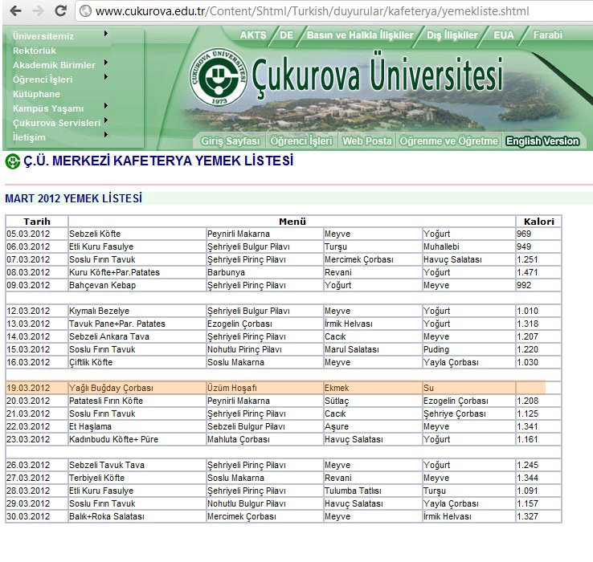Click the Kalori column header

pyautogui.click(x=538, y=222)
